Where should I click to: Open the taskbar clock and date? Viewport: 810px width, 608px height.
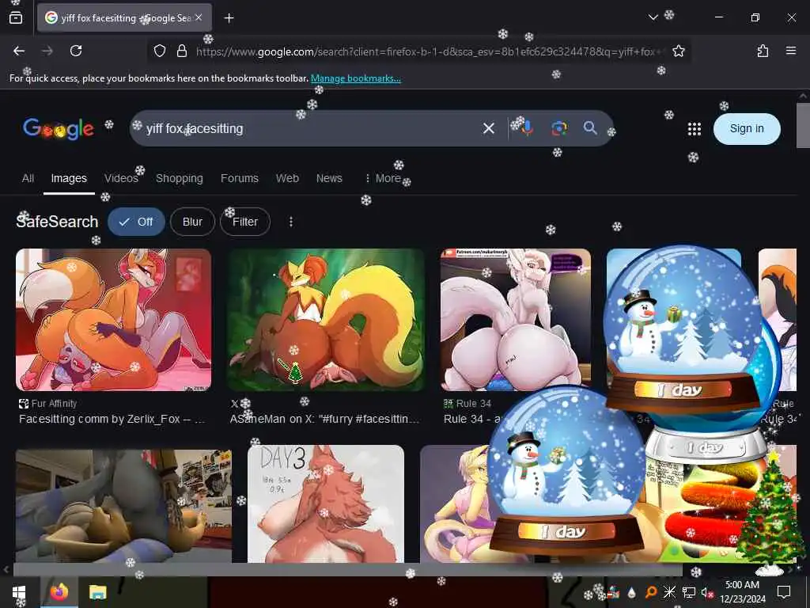click(742, 592)
